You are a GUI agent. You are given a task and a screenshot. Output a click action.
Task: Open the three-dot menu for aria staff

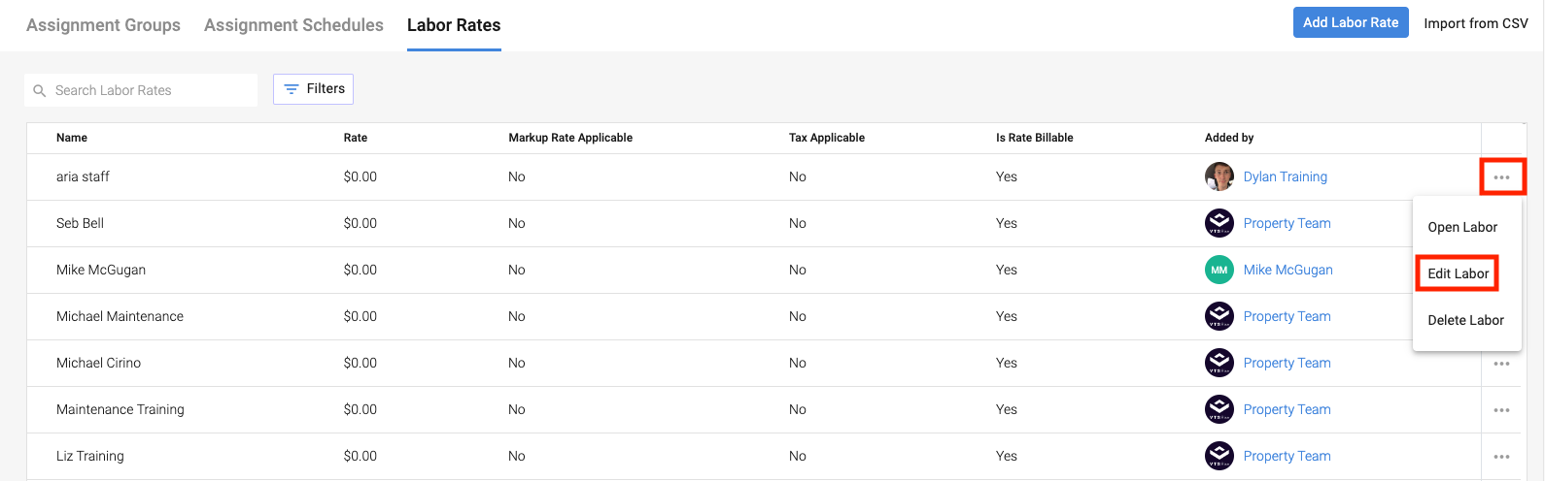[1501, 177]
